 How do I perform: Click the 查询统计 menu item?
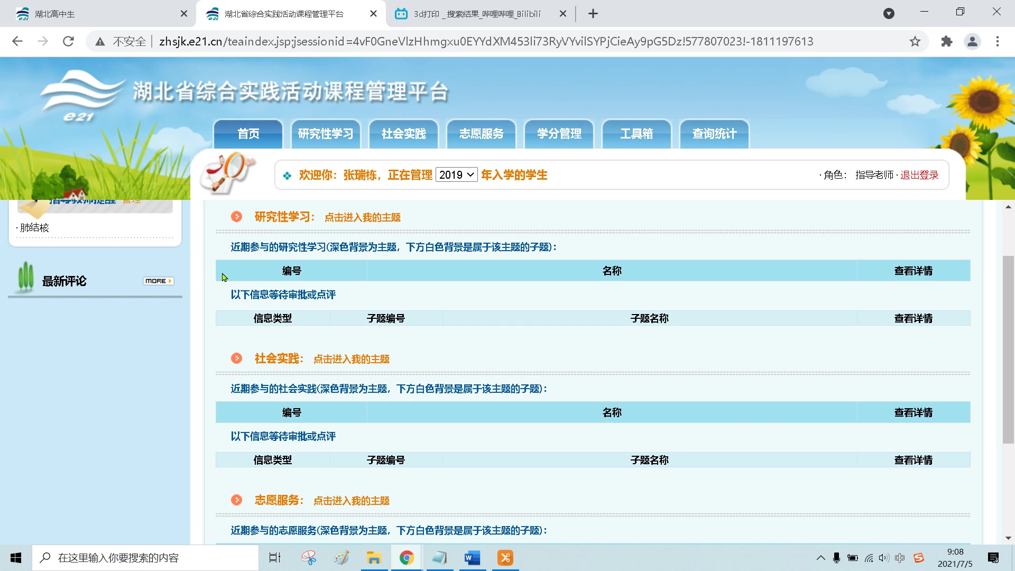click(714, 133)
